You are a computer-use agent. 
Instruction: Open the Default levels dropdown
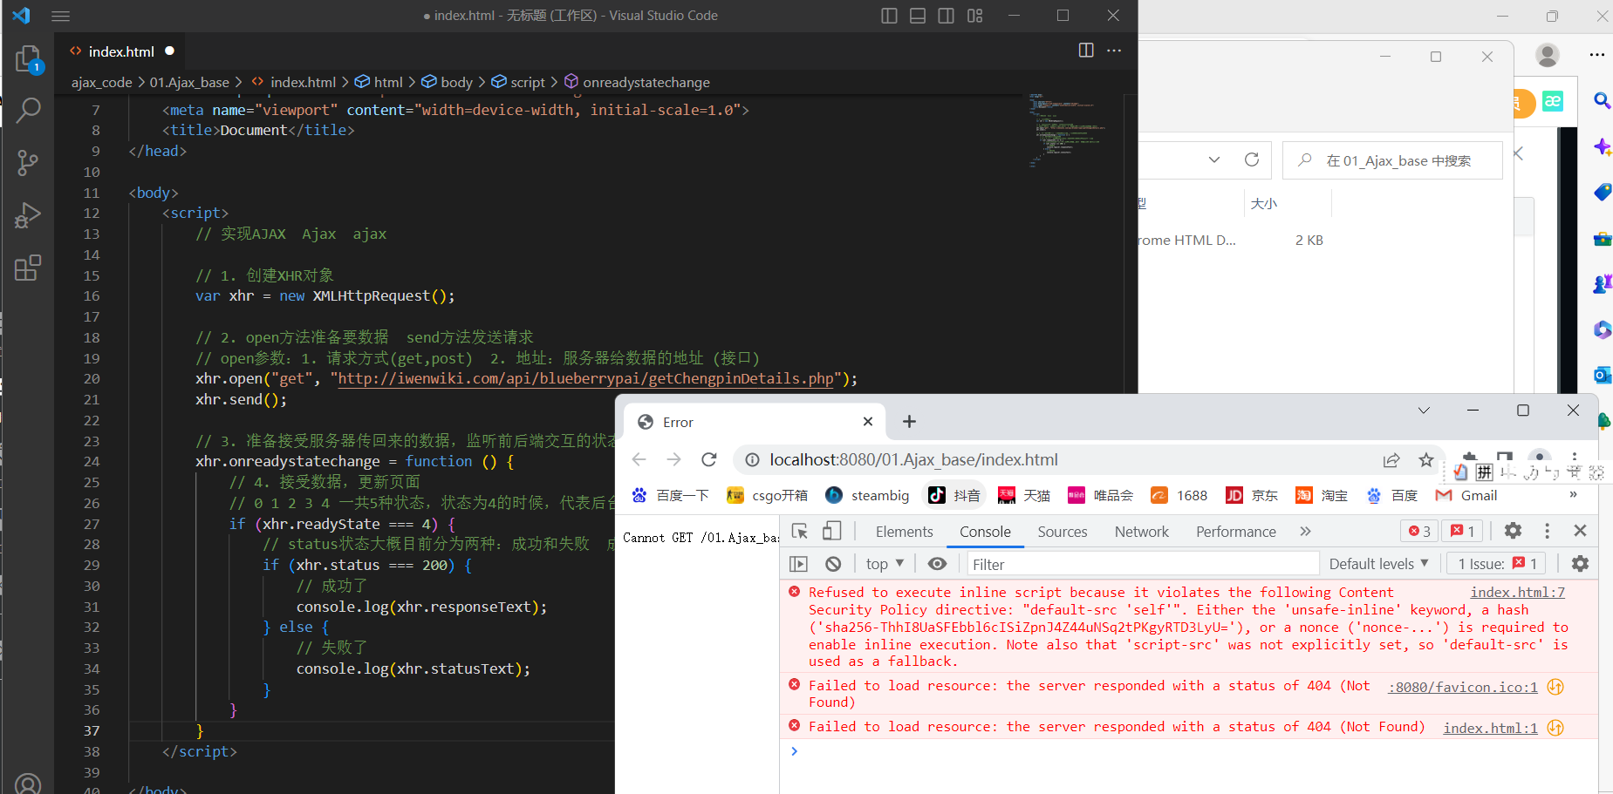point(1378,564)
